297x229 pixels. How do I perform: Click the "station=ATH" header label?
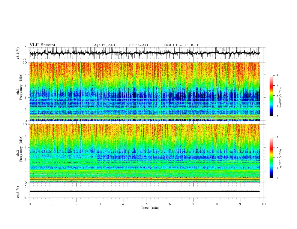click(x=139, y=45)
